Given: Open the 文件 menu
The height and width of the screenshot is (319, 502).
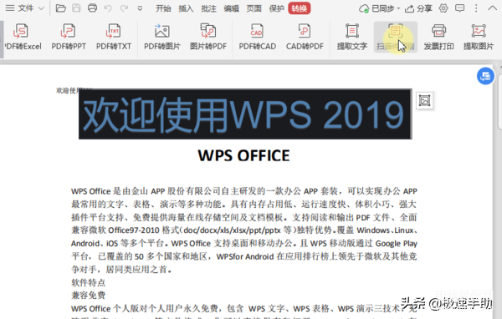Looking at the screenshot, I should coord(26,8).
